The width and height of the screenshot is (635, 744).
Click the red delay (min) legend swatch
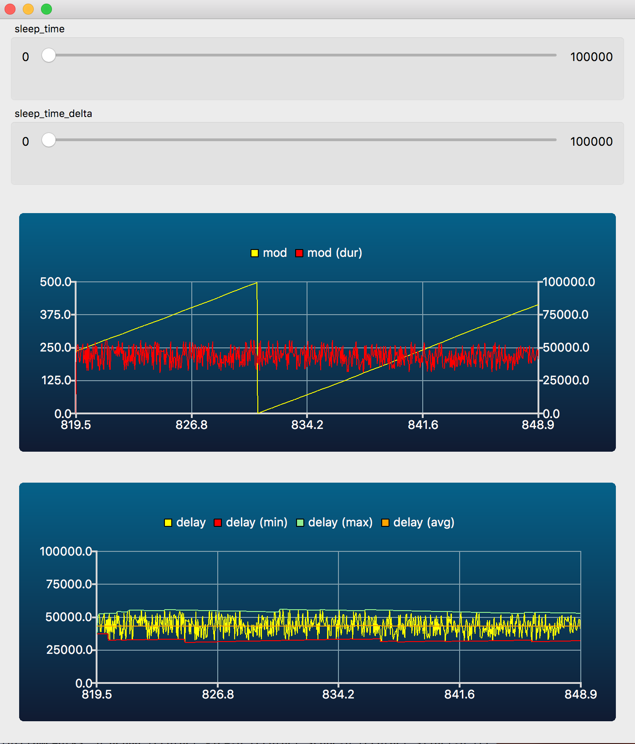point(218,523)
